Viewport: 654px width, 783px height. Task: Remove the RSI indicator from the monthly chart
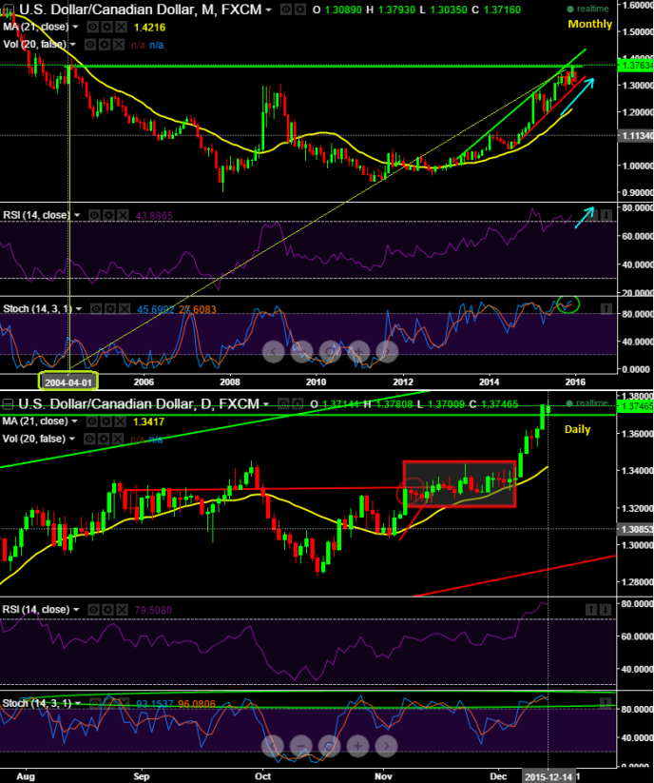click(123, 215)
